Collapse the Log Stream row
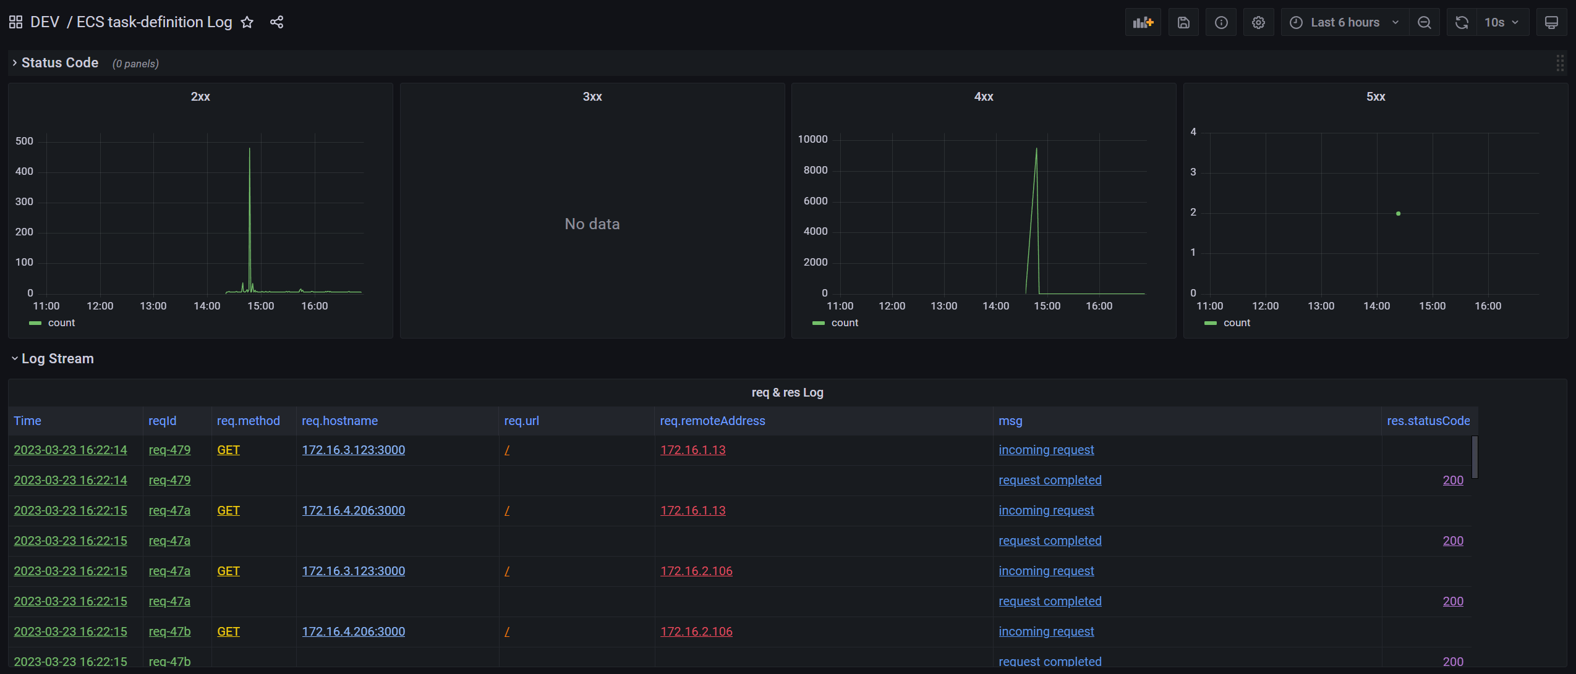The height and width of the screenshot is (674, 1576). click(x=56, y=358)
